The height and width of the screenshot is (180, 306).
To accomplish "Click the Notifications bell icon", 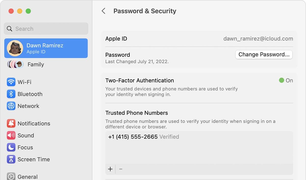I will [x=11, y=123].
